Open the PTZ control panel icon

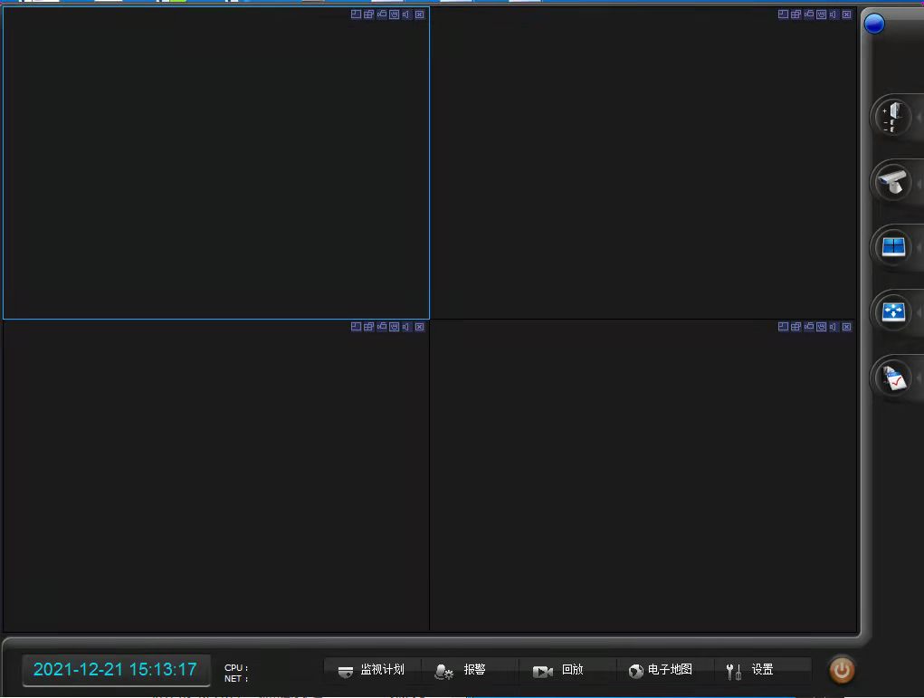[893, 117]
